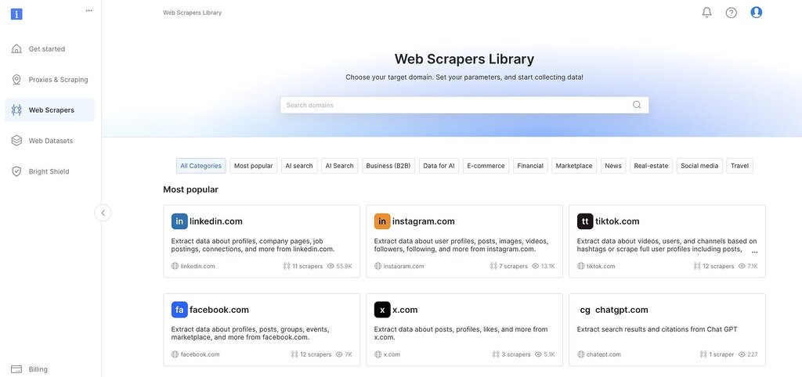Click the instagram.com logo icon
802x377 pixels.
[382, 221]
